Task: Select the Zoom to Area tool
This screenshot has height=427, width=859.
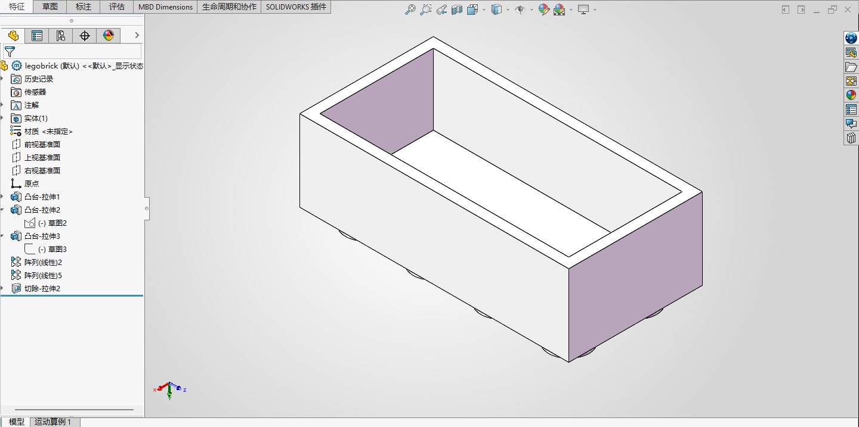Action: pos(425,10)
